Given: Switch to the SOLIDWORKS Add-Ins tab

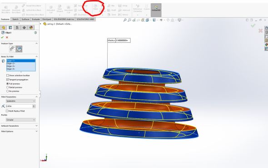Looking at the screenshot, I should (x=64, y=20).
